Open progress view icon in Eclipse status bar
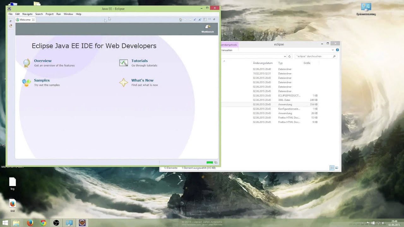Image resolution: width=404 pixels, height=227 pixels. pos(216,163)
